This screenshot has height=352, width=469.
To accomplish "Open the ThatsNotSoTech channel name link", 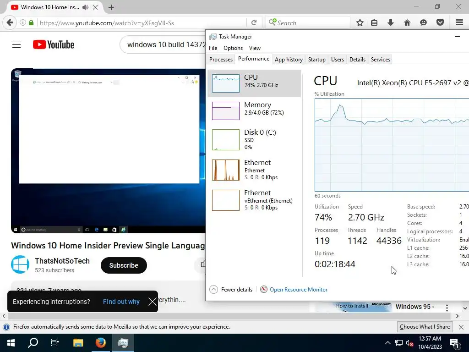I will point(62,261).
